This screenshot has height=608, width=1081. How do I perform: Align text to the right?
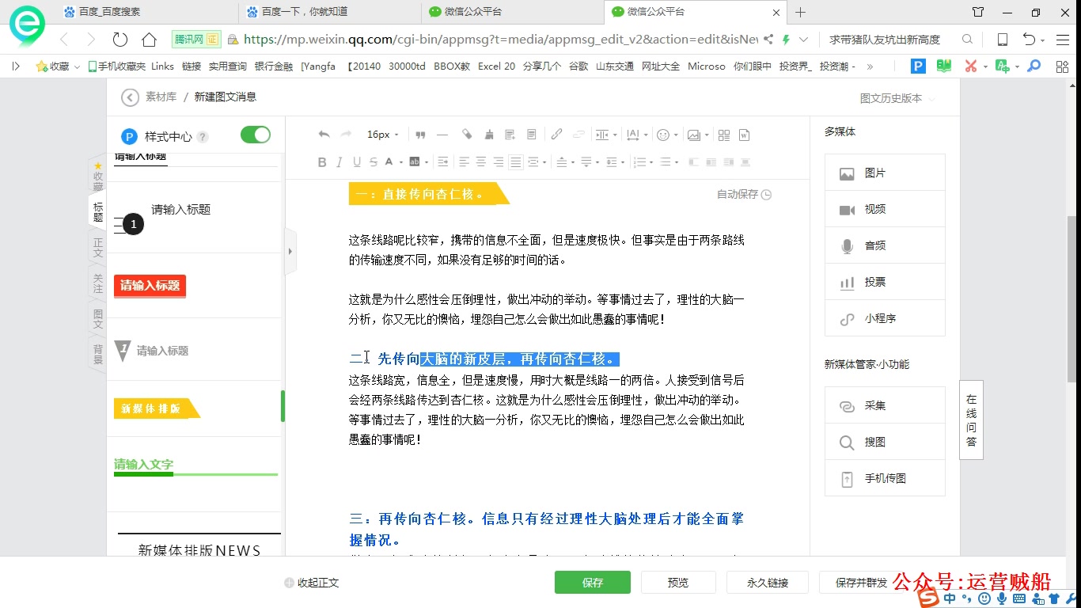tap(498, 162)
